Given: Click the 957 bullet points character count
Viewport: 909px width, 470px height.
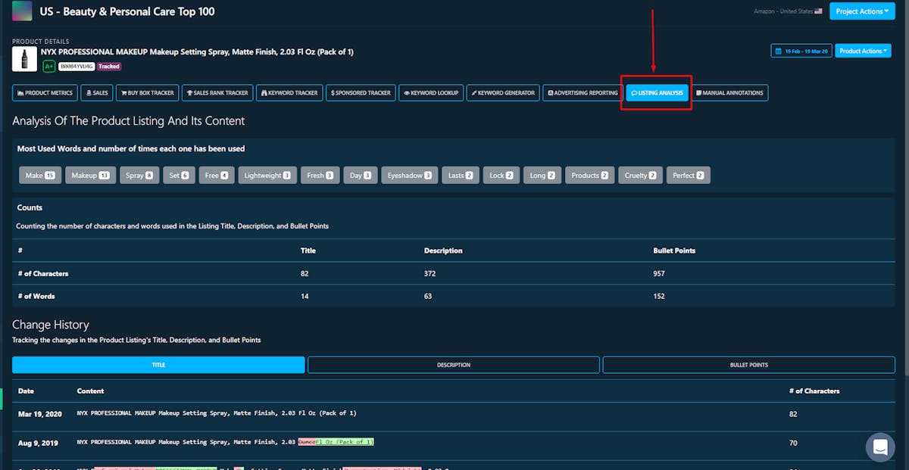Looking at the screenshot, I should (x=659, y=273).
